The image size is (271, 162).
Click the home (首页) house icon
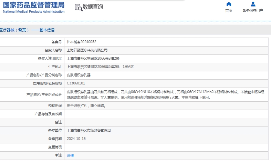pos(229,4)
